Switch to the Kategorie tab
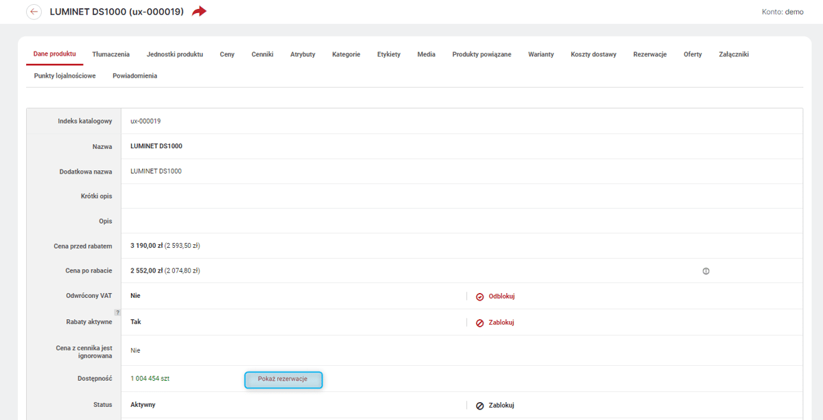 pos(346,54)
